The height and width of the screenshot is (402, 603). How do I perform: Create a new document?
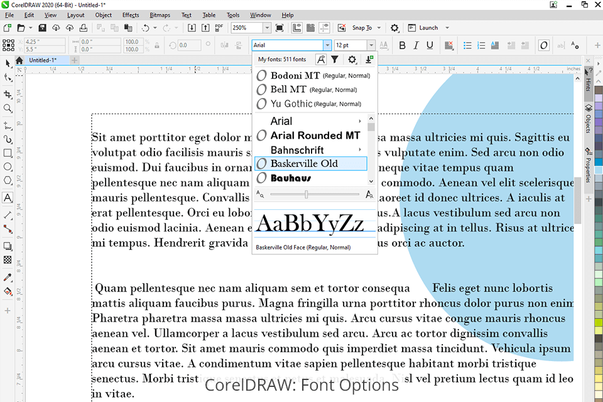tap(8, 28)
